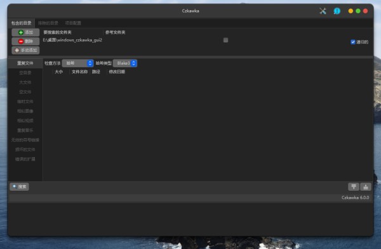The width and height of the screenshot is (381, 249).
Task: Open the settings wrench icon in the title bar
Action: coord(323,11)
